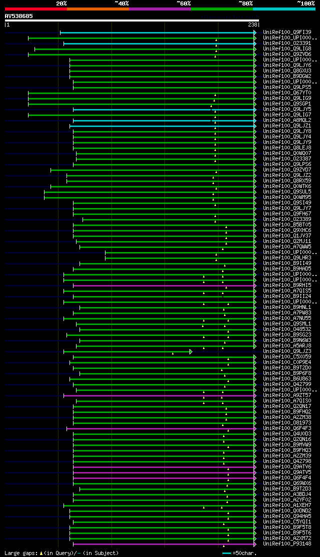Select label UniRef100_O48532
320x557 pixels.
[x=287, y=329]
